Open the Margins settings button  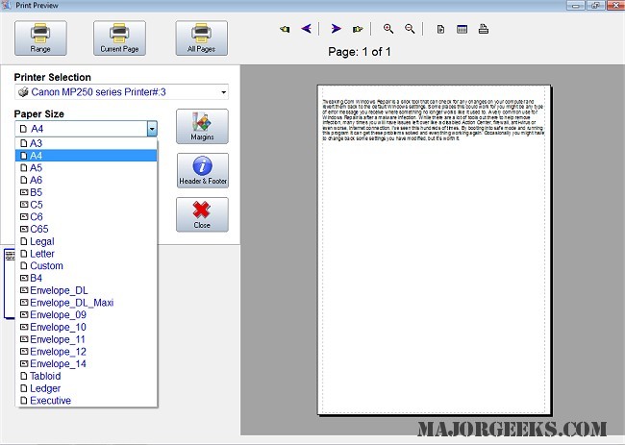point(203,126)
